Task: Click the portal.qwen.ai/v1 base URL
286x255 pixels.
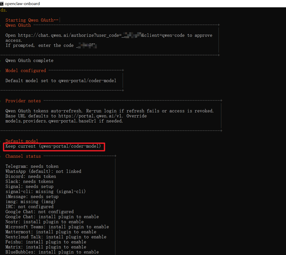Action: click(x=91, y=116)
